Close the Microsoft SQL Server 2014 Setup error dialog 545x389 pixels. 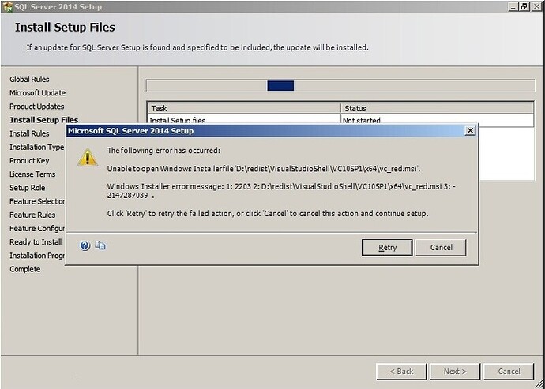(x=470, y=131)
